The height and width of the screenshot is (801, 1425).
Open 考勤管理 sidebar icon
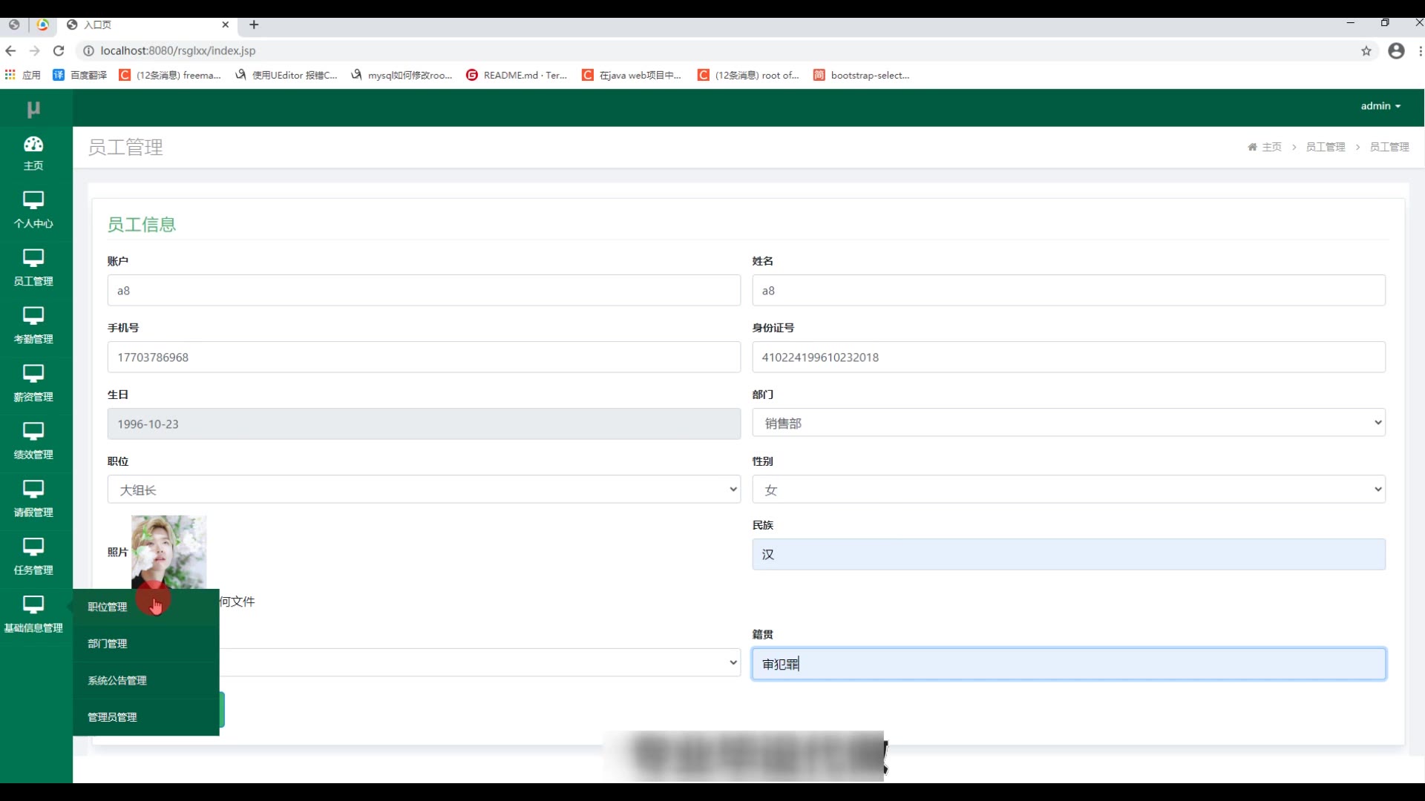point(33,317)
